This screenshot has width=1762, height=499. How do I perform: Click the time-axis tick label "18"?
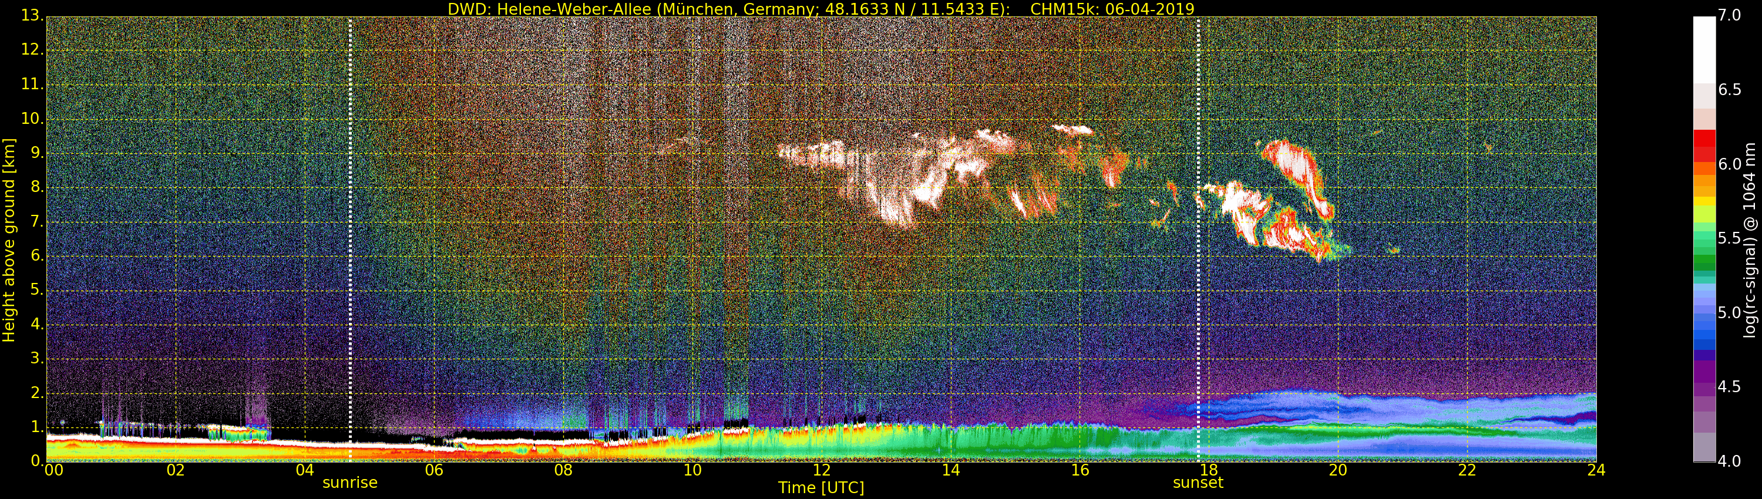(1209, 470)
